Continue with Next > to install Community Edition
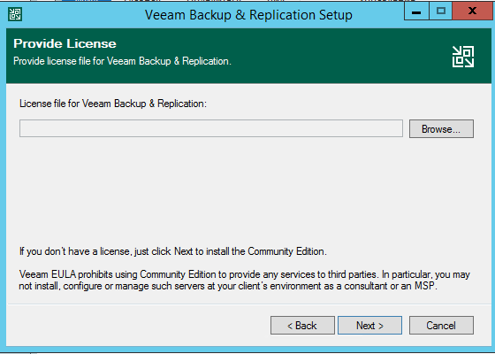This screenshot has height=354, width=495. [369, 326]
